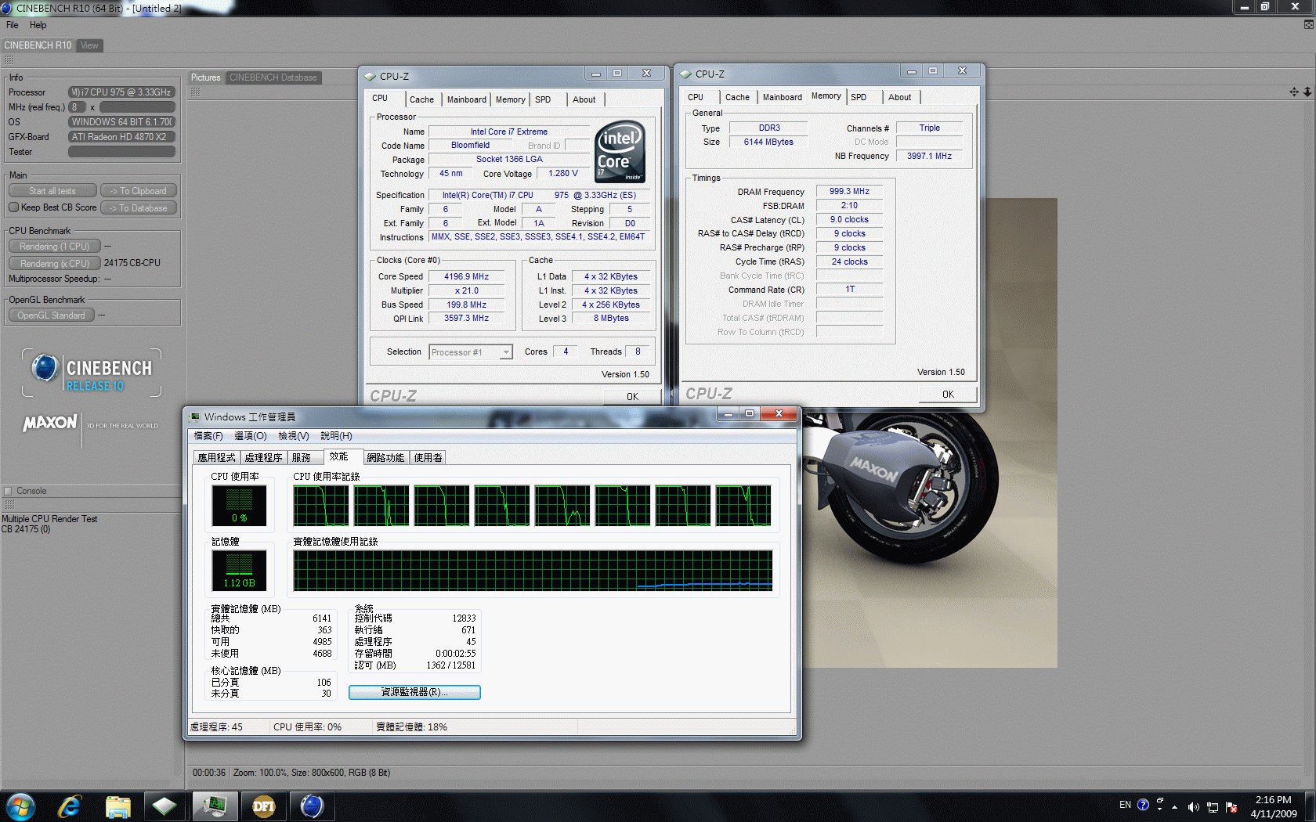Open CINEBENCH Help menu
The image size is (1316, 822).
tap(38, 25)
